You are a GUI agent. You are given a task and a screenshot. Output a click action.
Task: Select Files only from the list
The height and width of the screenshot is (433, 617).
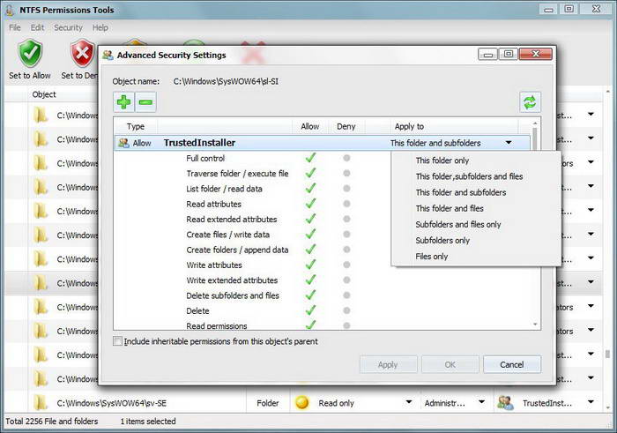click(x=432, y=257)
